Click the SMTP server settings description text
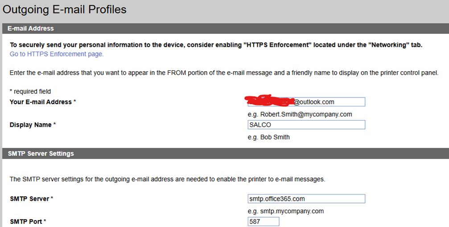Screen dimensions: 449x227 pyautogui.click(x=167, y=179)
